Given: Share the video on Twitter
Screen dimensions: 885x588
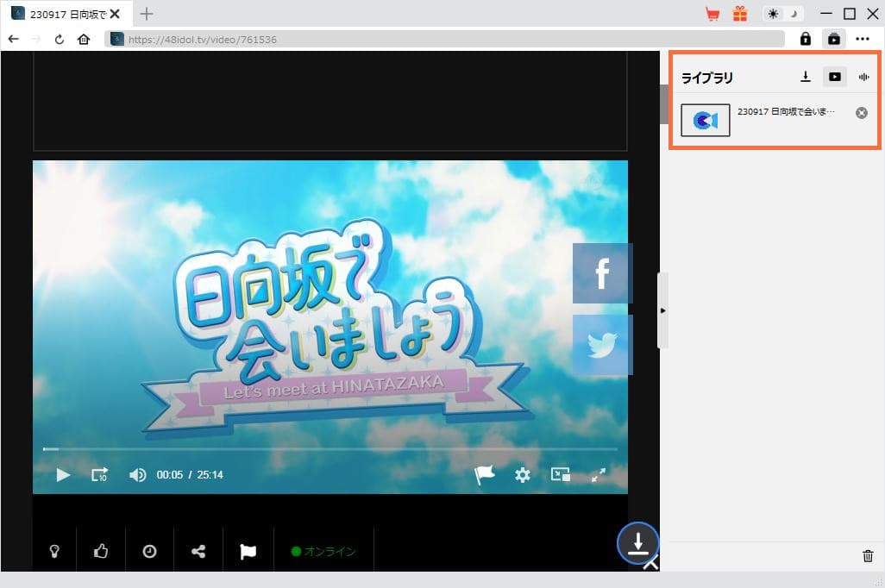Looking at the screenshot, I should click(602, 345).
